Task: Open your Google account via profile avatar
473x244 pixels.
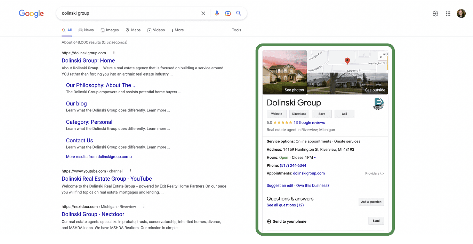Action: click(461, 13)
